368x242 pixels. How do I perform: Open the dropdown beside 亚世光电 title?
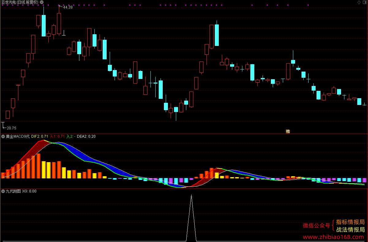[x=42, y=2]
